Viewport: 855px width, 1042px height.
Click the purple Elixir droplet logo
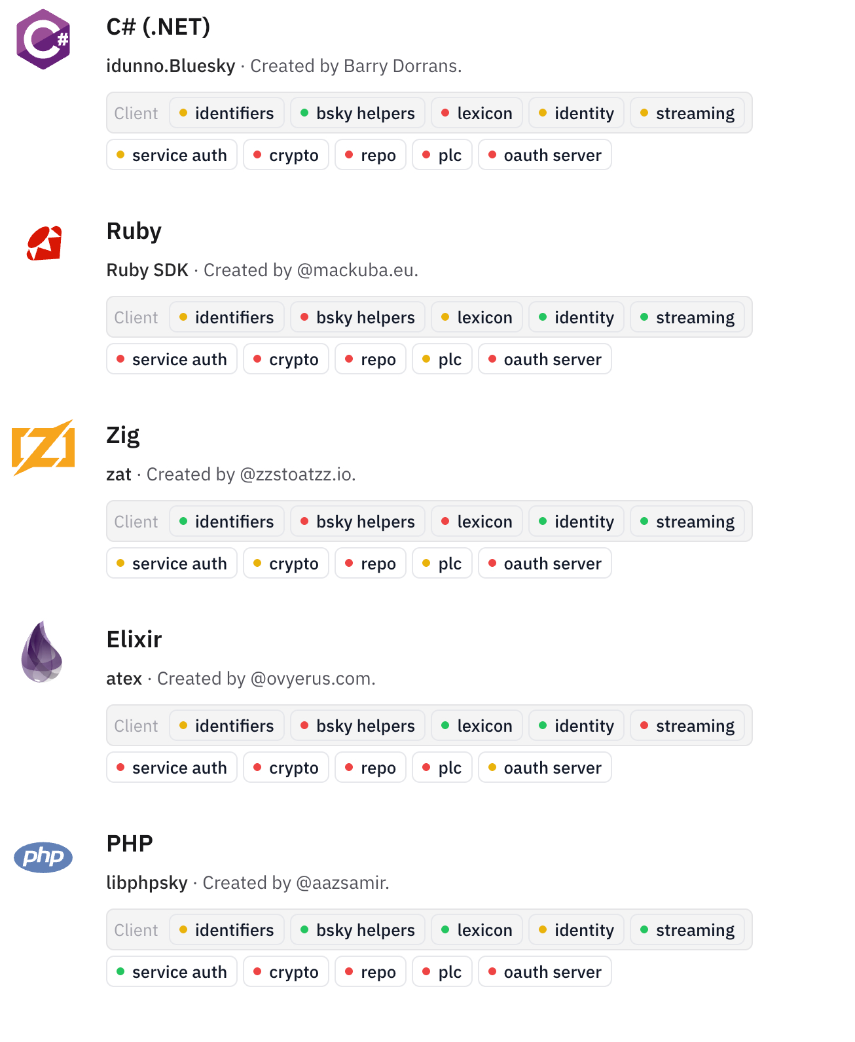point(42,652)
